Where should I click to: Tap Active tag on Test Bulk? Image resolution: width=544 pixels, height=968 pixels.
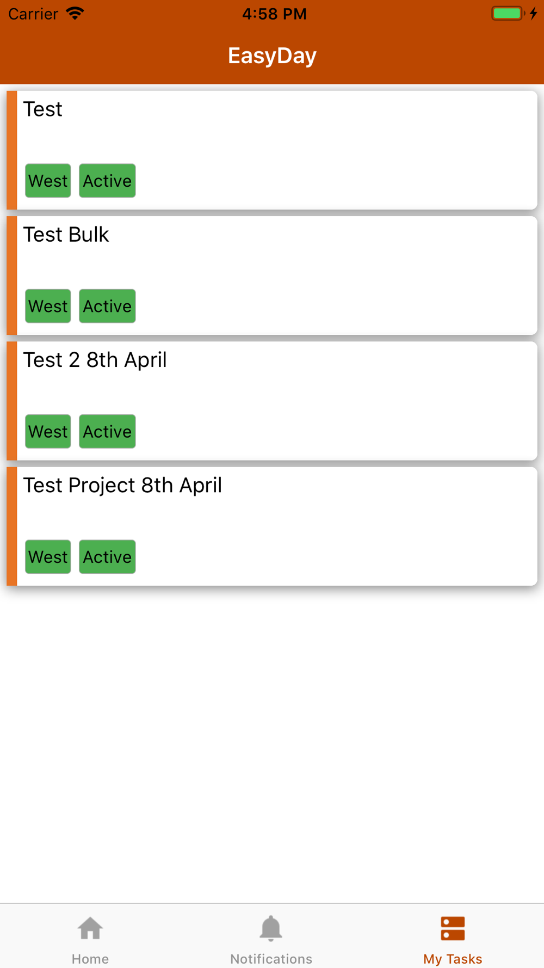107,306
